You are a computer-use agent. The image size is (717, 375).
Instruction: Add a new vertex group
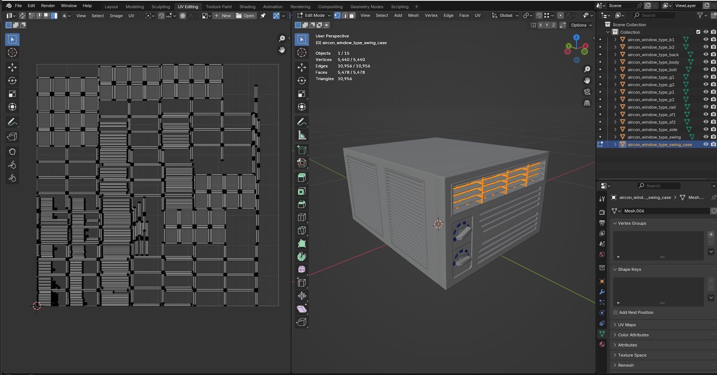click(711, 235)
